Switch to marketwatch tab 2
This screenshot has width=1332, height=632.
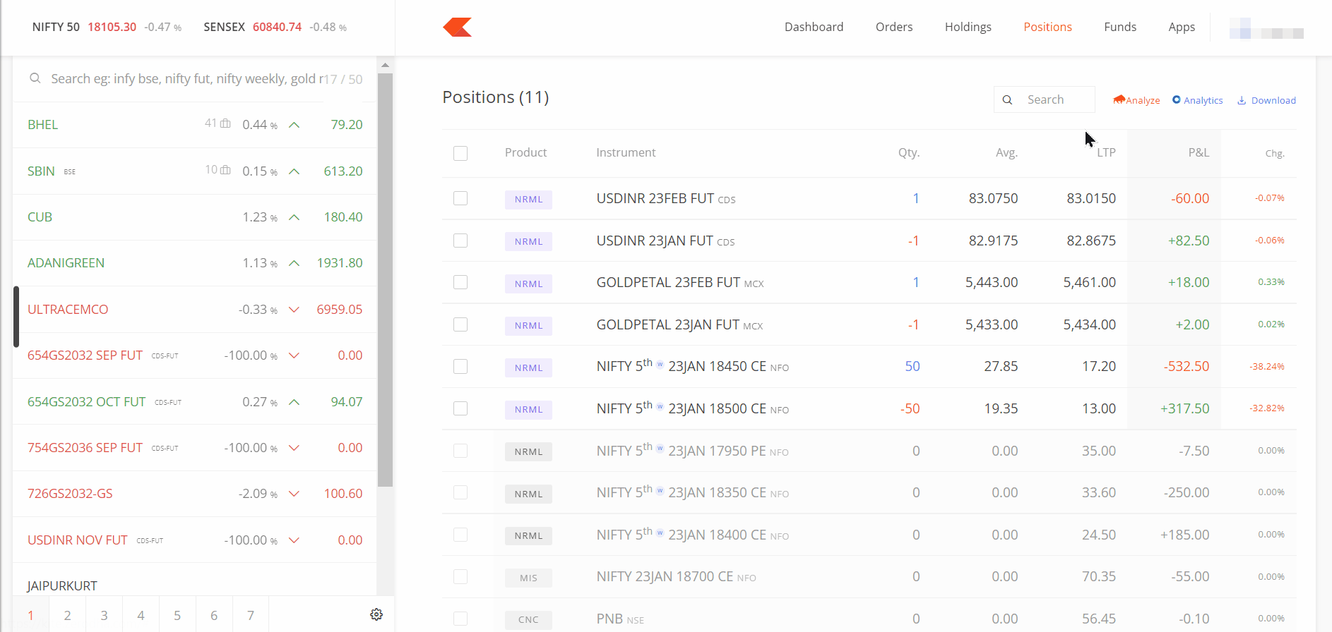[x=67, y=615]
